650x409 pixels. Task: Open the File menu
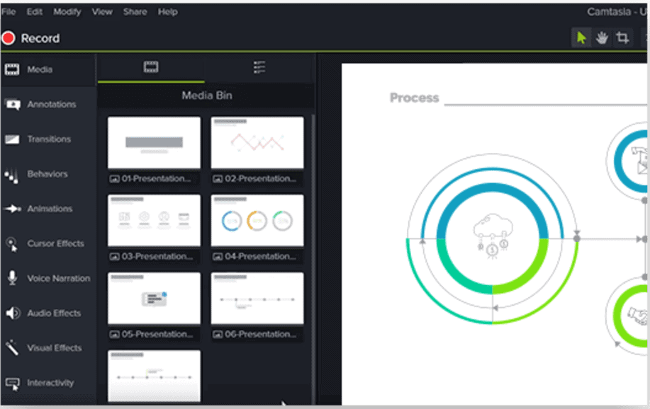pos(9,12)
